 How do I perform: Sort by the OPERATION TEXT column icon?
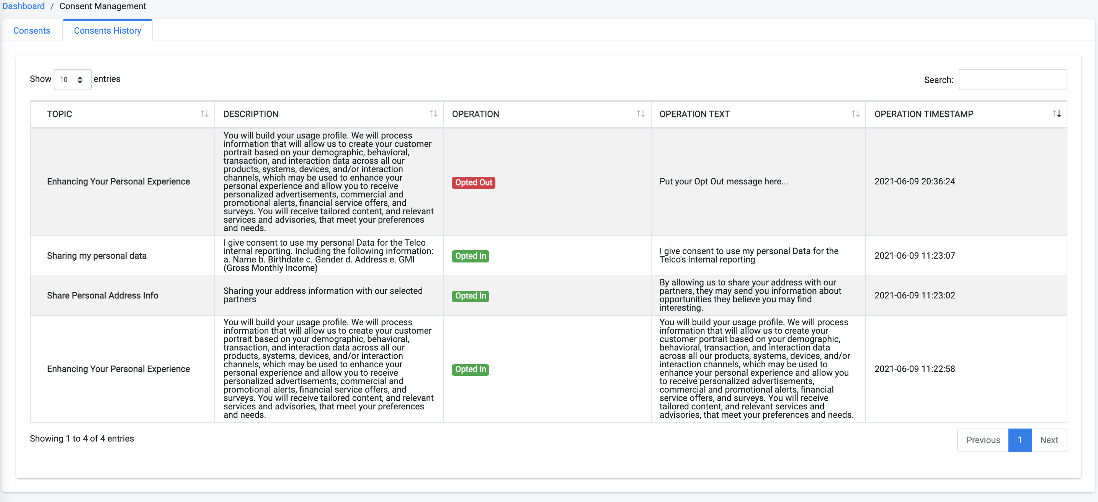[855, 114]
